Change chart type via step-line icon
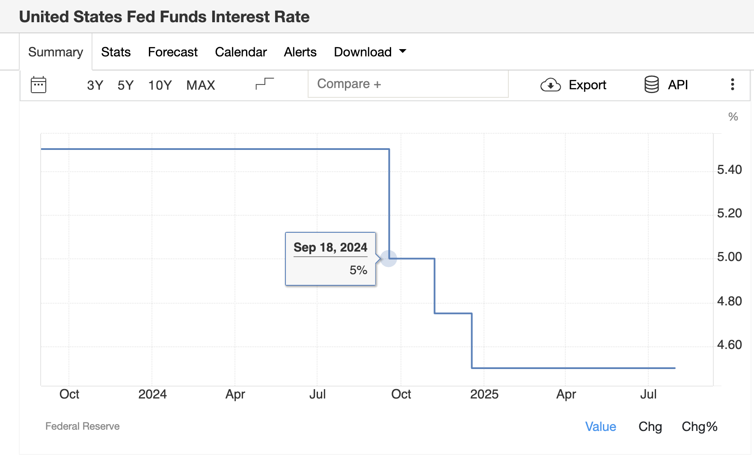 pos(264,84)
